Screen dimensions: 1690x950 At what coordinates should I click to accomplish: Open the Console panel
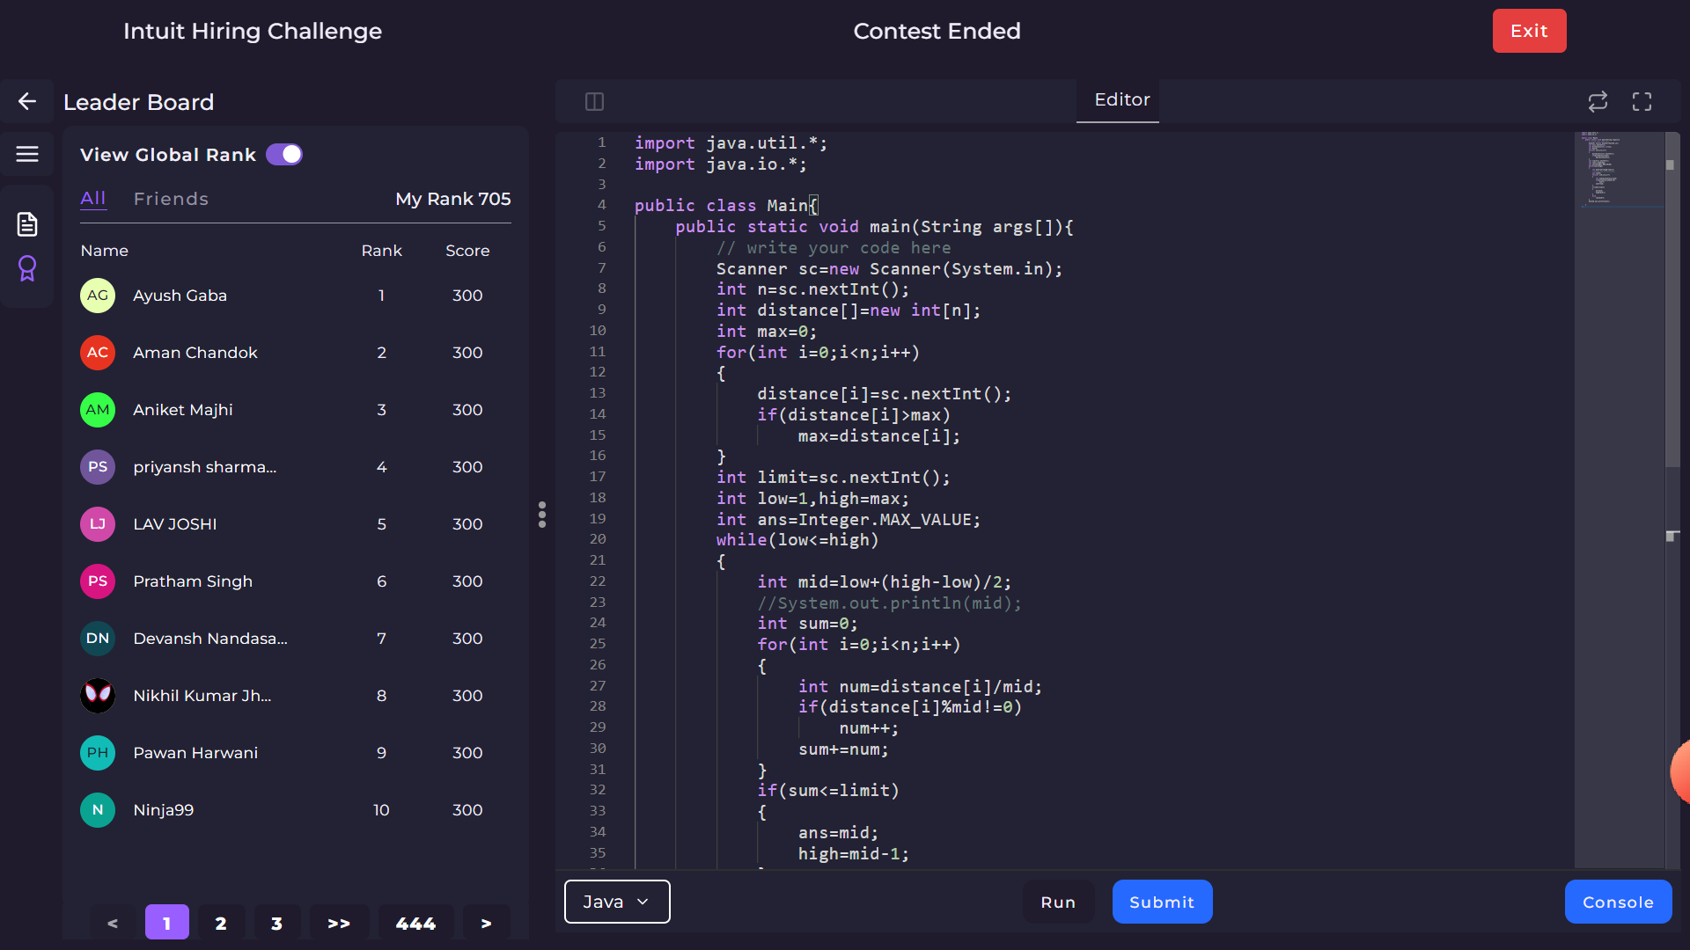tap(1617, 902)
